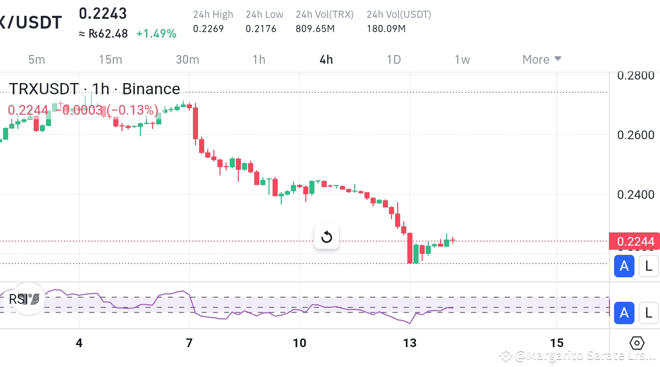Expand the chevron beside More
Screen dimensions: 660x367
coord(557,59)
